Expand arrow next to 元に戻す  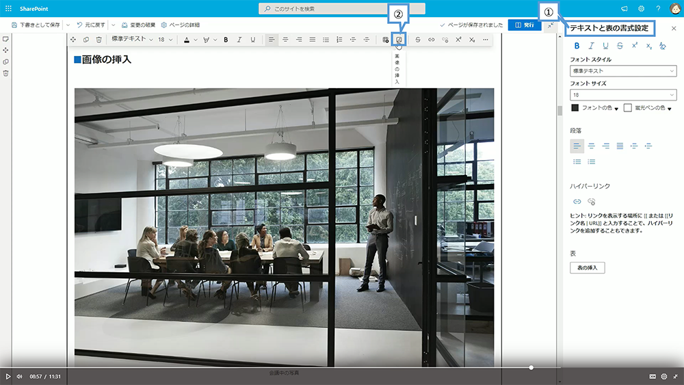(113, 25)
